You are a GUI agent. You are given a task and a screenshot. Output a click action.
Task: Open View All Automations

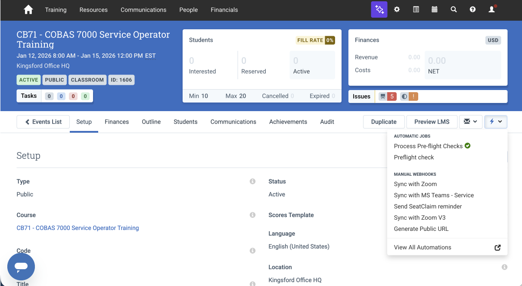(423, 247)
